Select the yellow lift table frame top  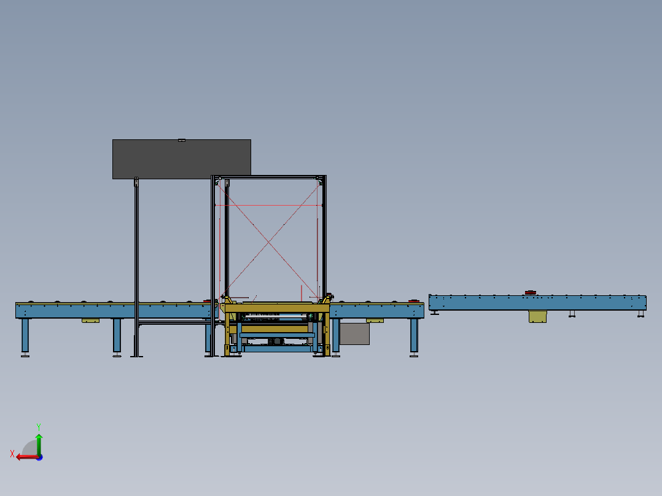pos(277,308)
